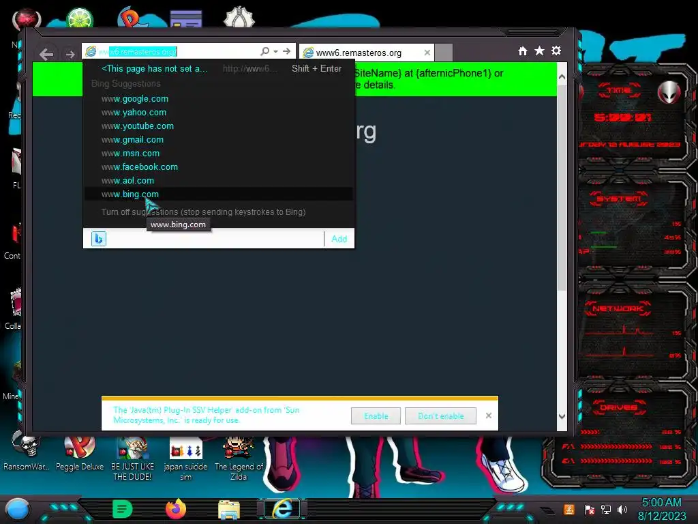This screenshot has height=524, width=698.
Task: Open File Explorer from the taskbar
Action: pyautogui.click(x=229, y=510)
